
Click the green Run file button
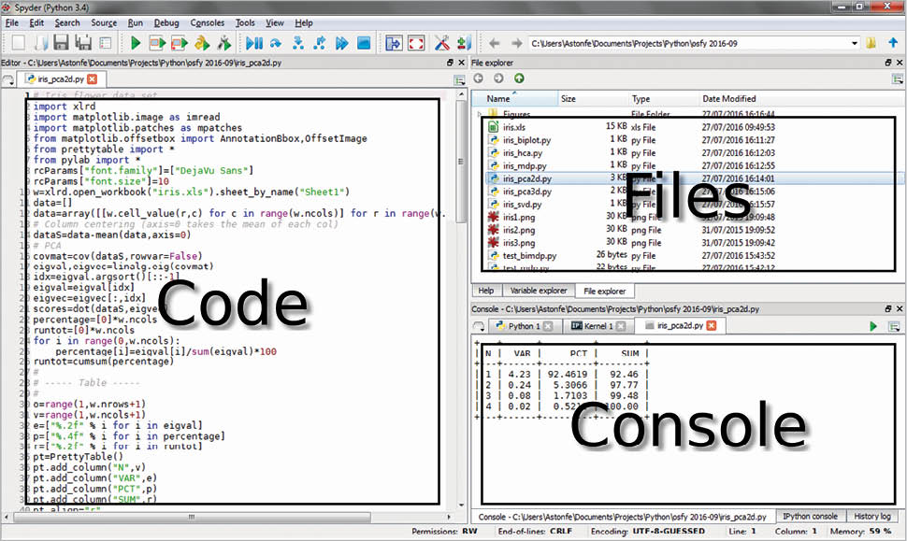136,43
